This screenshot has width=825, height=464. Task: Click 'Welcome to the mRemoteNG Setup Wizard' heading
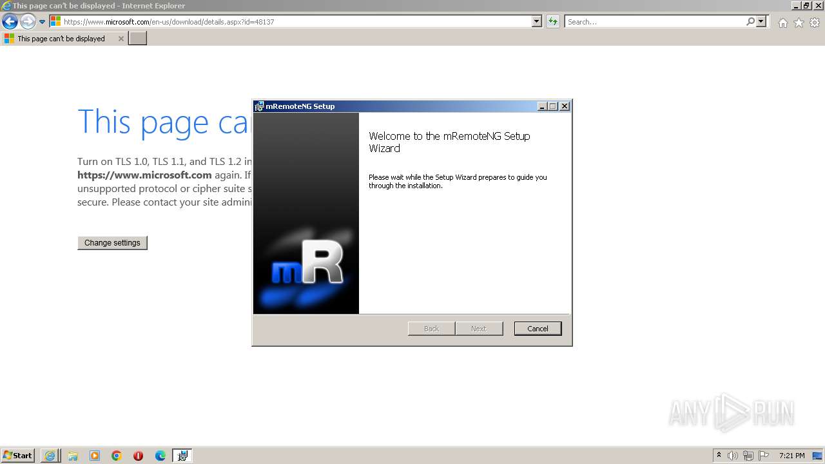tap(449, 142)
